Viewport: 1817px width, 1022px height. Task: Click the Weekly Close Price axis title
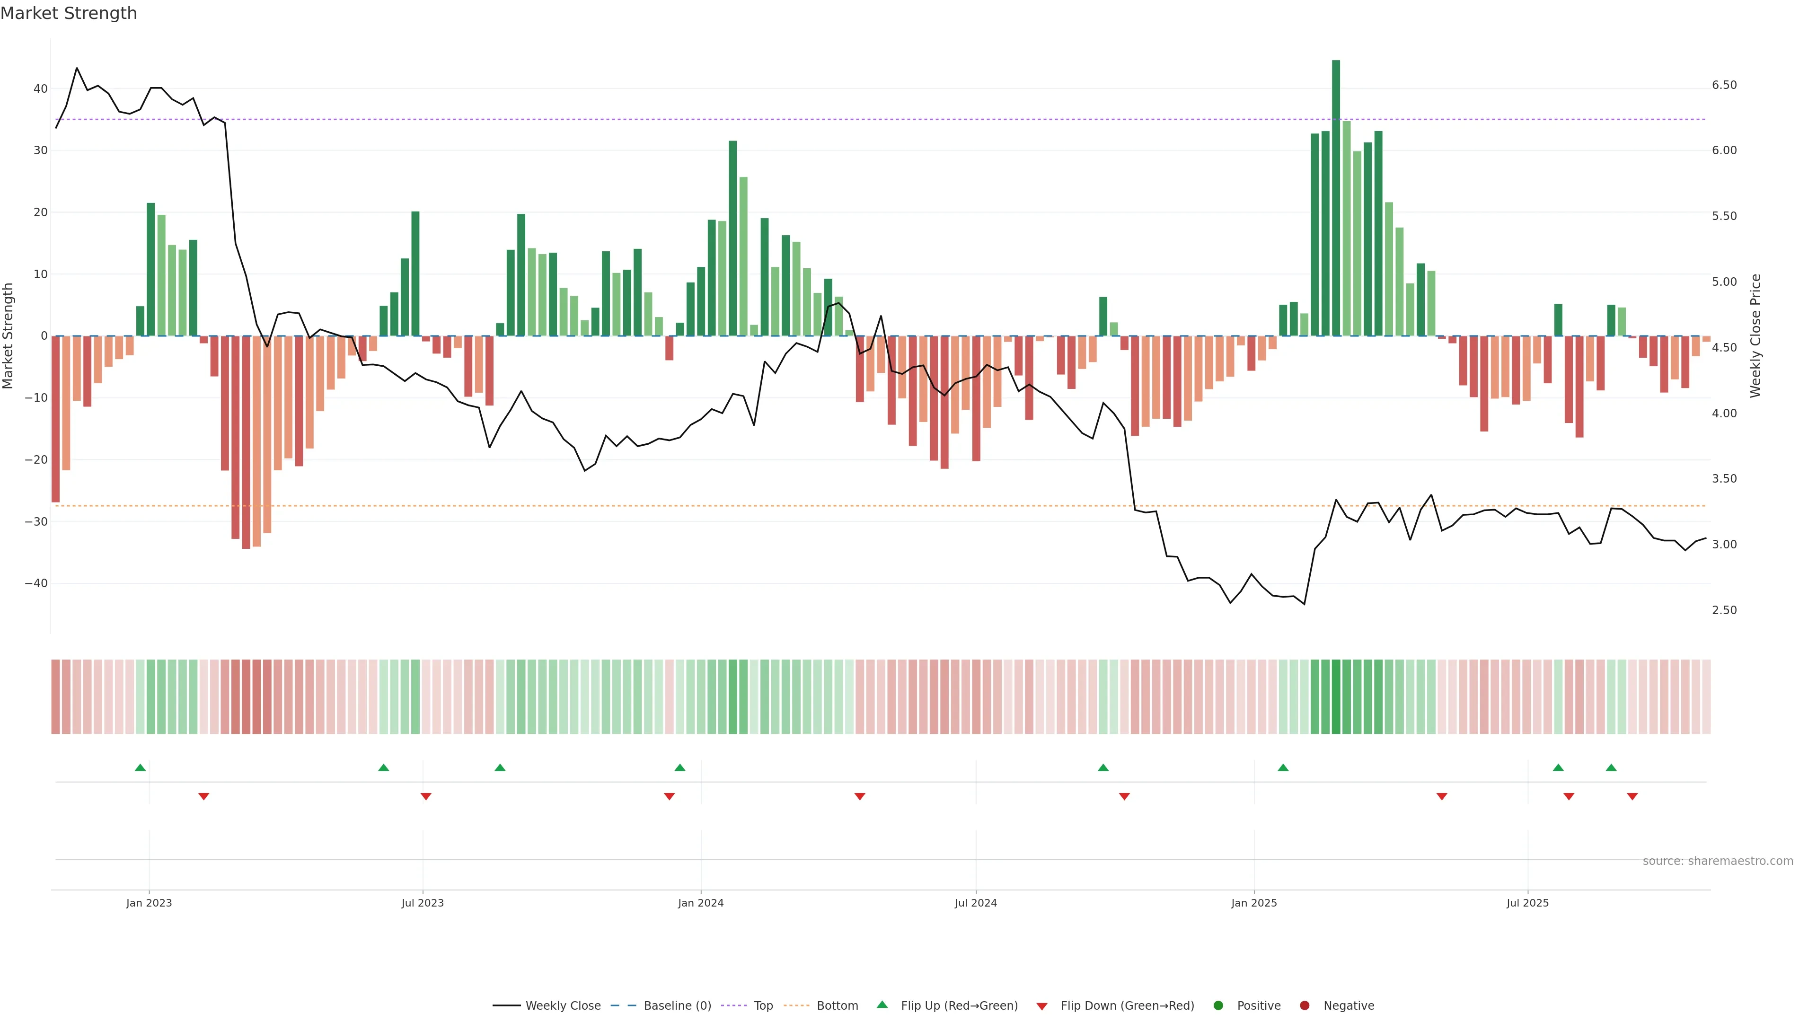[1755, 336]
